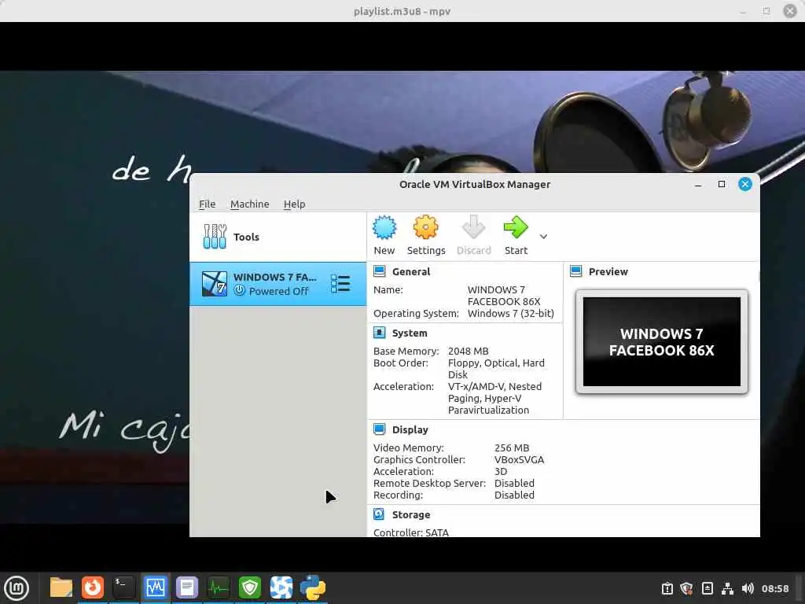The image size is (805, 604).
Task: Click the 2048 MB base memory value
Action: tap(469, 352)
